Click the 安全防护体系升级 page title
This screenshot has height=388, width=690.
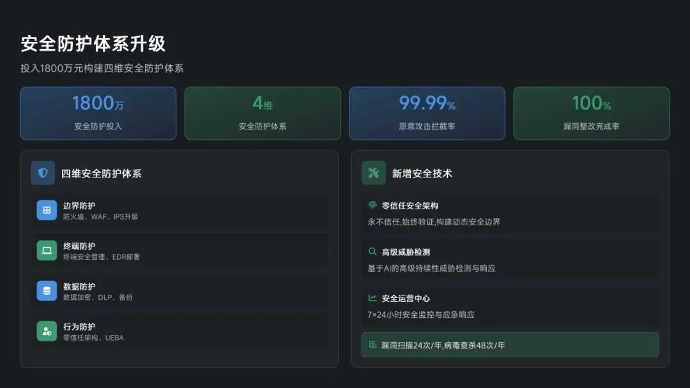click(x=93, y=43)
